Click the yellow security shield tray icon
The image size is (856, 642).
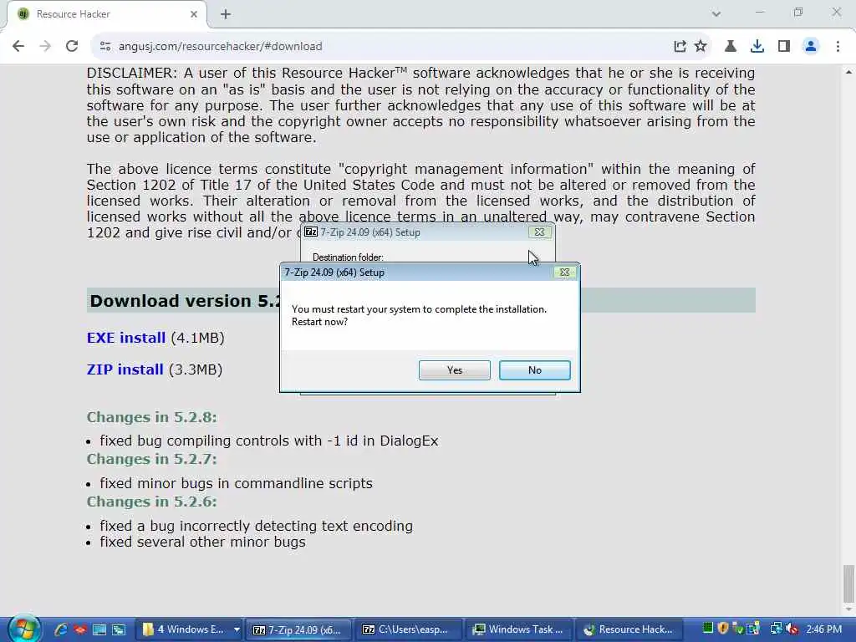723,629
